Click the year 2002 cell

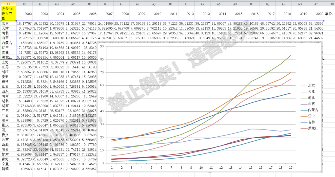pos(24,14)
